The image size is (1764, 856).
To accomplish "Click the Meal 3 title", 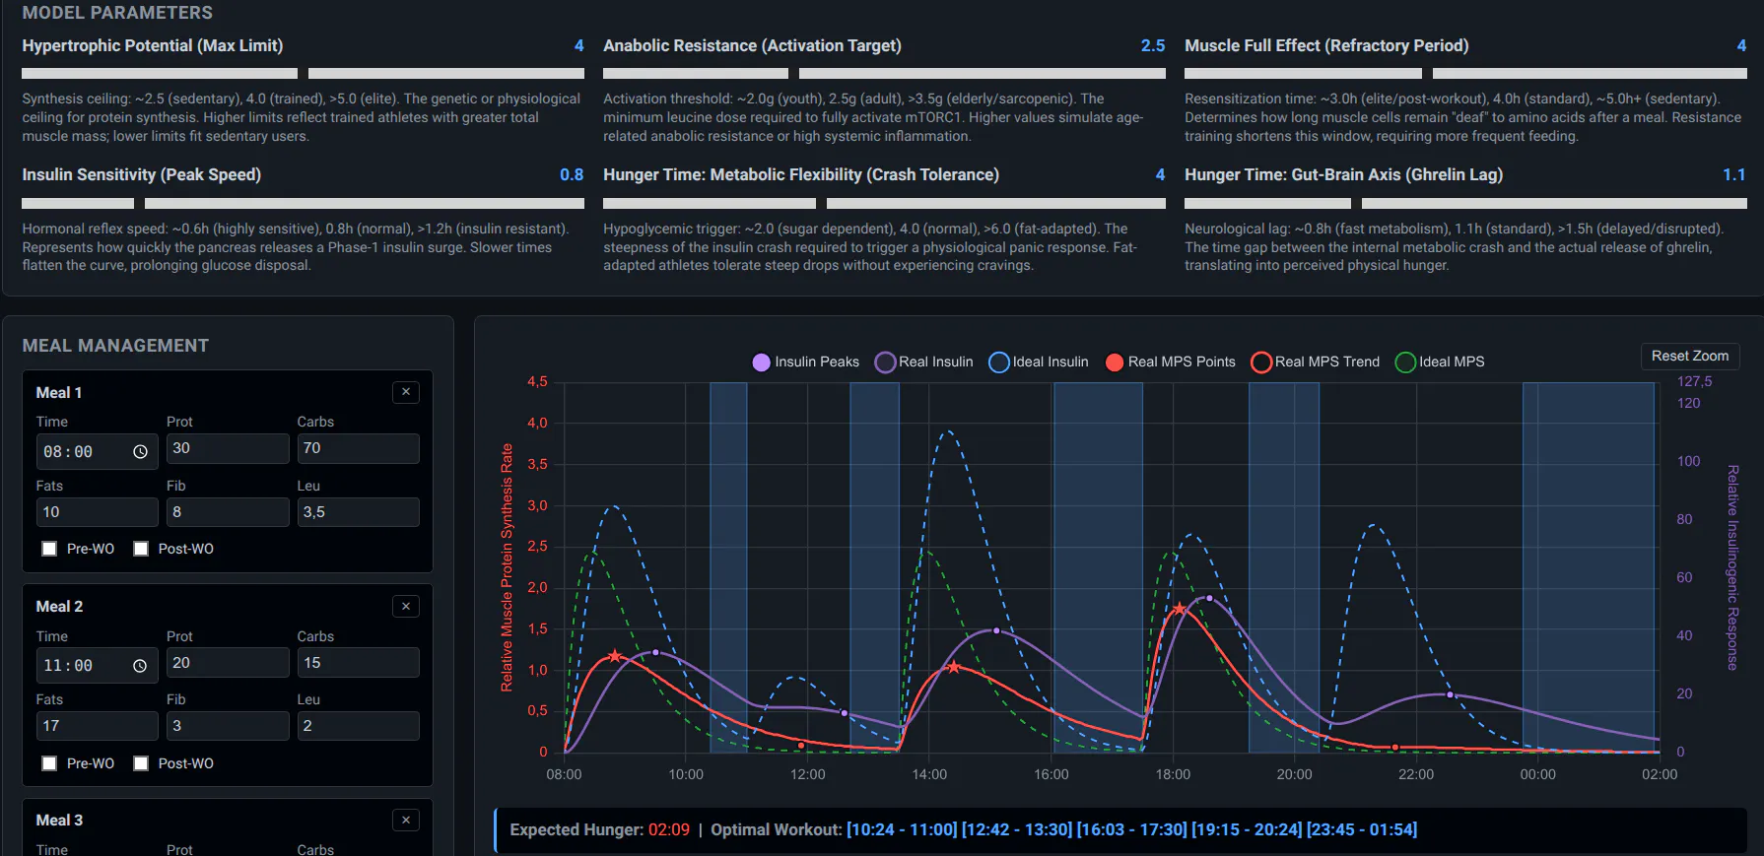I will [x=59, y=820].
